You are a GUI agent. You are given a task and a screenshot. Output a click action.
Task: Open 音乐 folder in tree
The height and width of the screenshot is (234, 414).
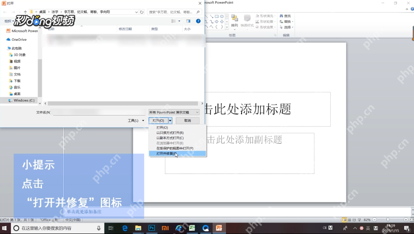pyautogui.click(x=15, y=87)
